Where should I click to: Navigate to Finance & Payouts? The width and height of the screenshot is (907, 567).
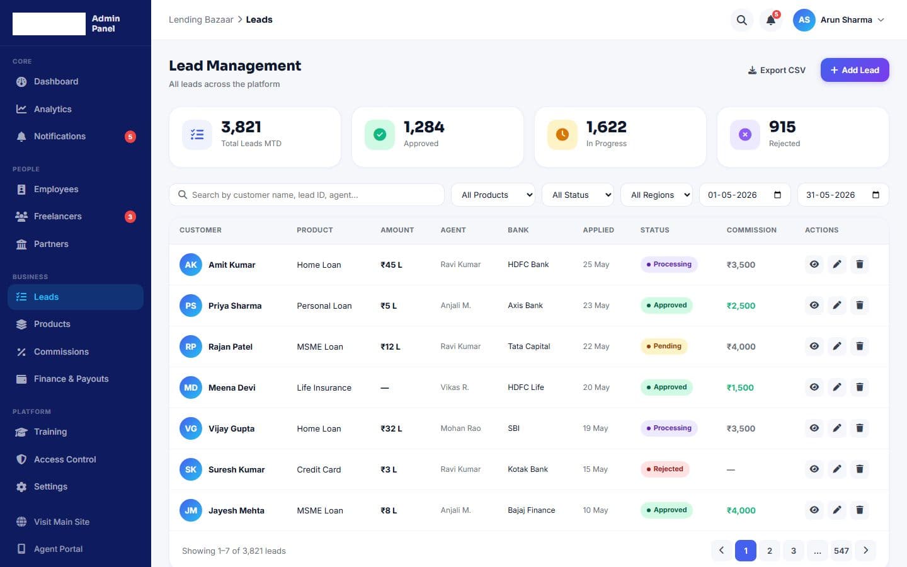point(76,379)
